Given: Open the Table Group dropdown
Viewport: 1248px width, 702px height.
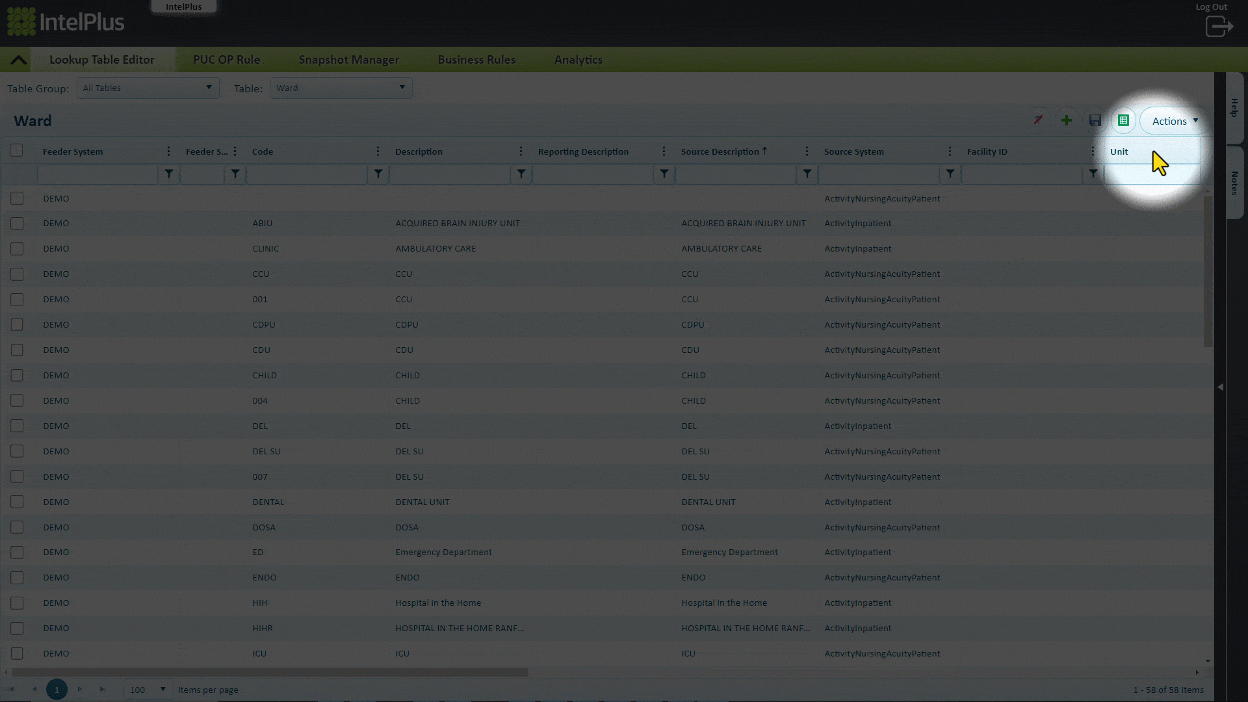Looking at the screenshot, I should [148, 88].
